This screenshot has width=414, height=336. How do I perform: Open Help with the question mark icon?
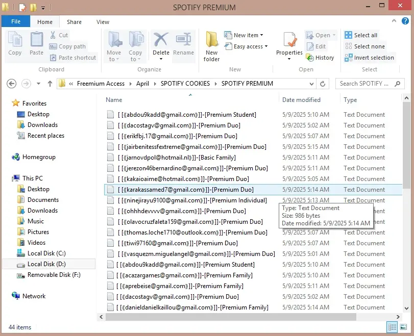pyautogui.click(x=405, y=21)
